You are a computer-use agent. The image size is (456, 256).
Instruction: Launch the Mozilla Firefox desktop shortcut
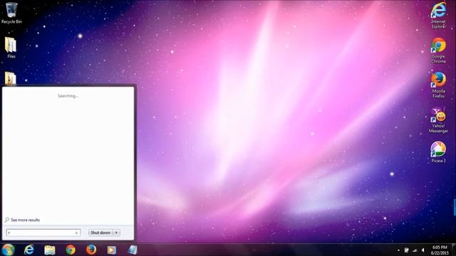coord(438,85)
